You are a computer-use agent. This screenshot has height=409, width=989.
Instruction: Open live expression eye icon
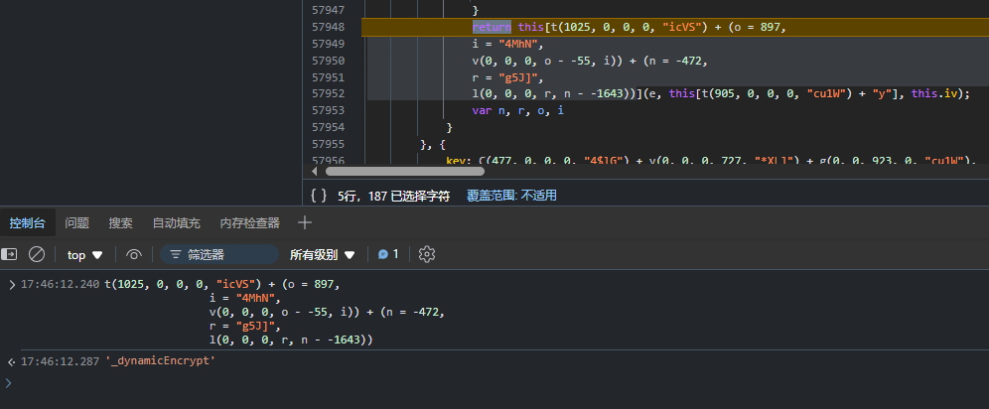133,254
